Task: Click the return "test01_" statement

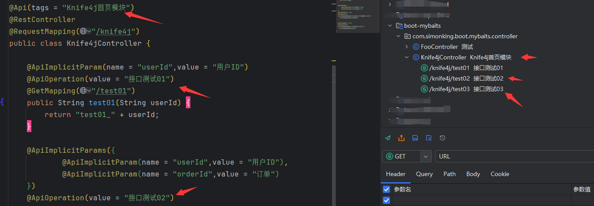Action: click(x=102, y=114)
